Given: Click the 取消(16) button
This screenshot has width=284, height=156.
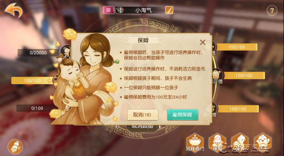Looking at the screenshot, I should point(143,115).
